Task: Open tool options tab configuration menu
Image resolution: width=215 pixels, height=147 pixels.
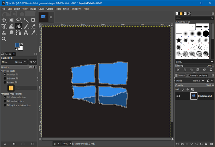Action: click(x=36, y=54)
